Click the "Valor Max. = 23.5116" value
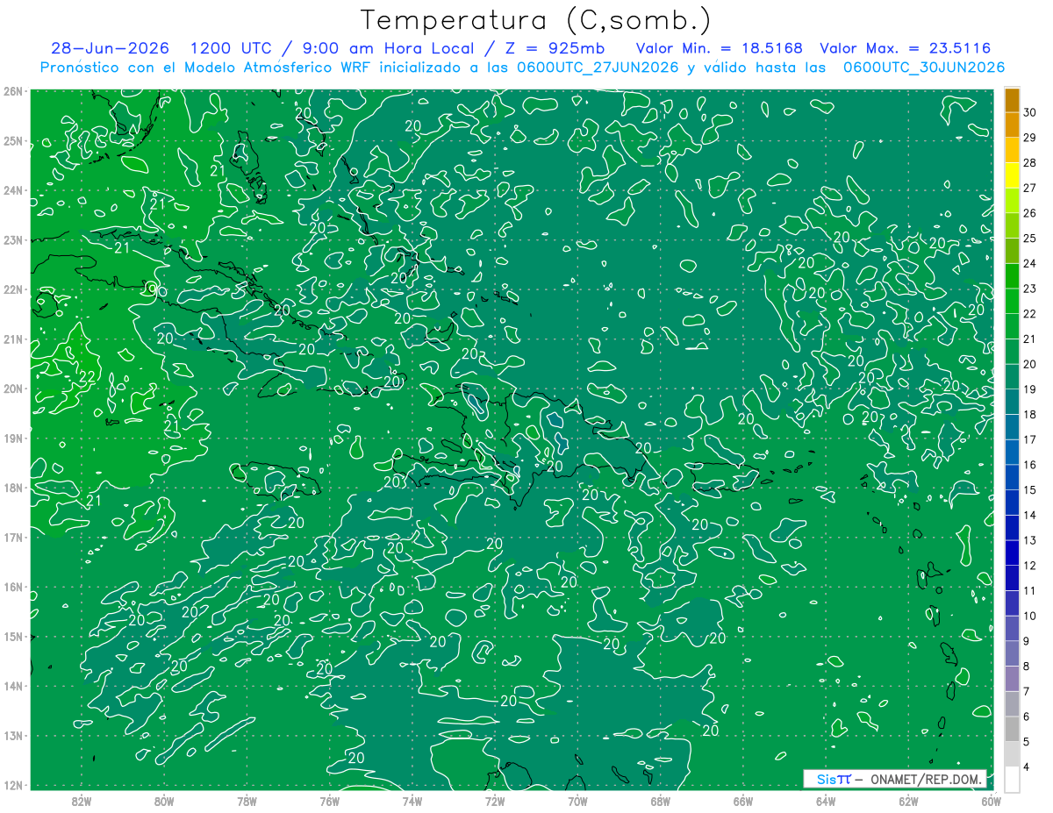1053x813 pixels. (x=906, y=48)
